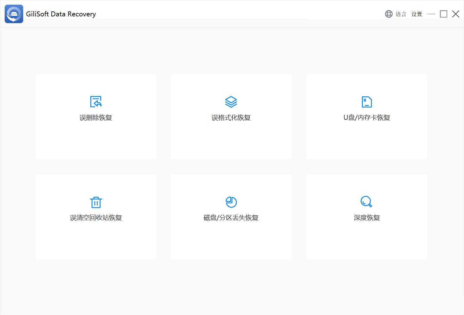Open the 设置 settings menu
464x315 pixels.
[417, 14]
